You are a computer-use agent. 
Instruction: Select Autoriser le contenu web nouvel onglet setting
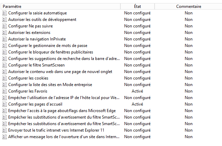60,72
